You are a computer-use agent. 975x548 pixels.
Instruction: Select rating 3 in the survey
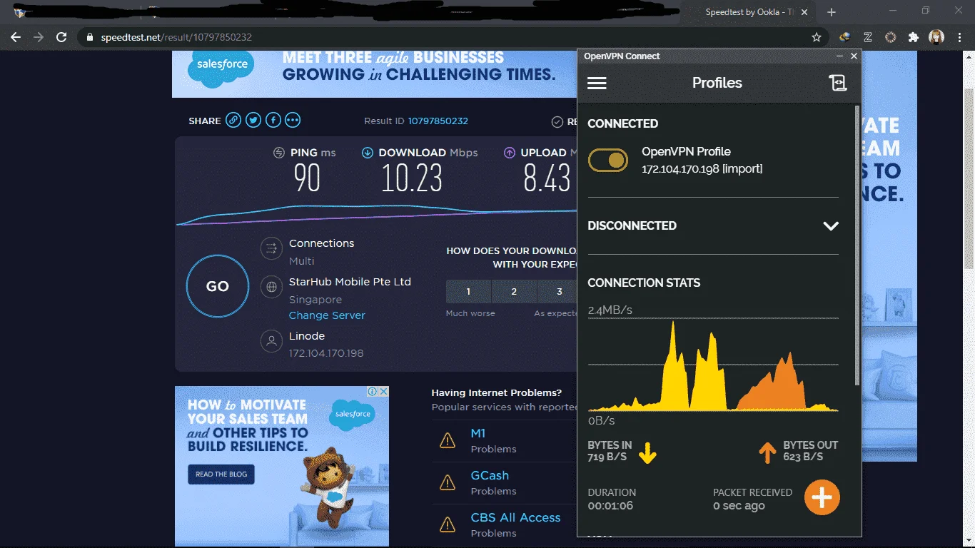click(x=559, y=291)
